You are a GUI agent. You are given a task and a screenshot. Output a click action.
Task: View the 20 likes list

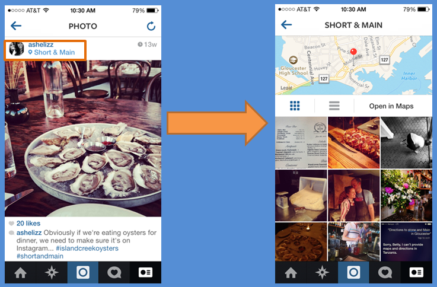(28, 223)
